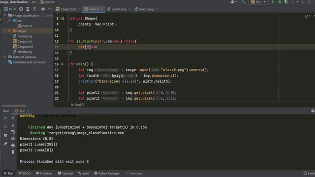
Task: Click the Print icon in Run console
Action: [x=13, y=146]
